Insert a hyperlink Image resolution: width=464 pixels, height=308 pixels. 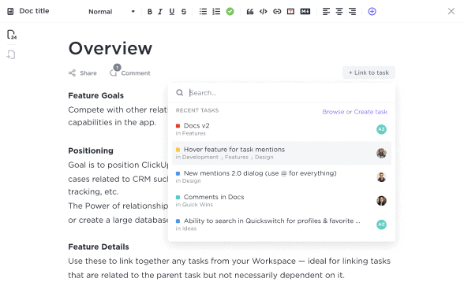click(x=277, y=12)
